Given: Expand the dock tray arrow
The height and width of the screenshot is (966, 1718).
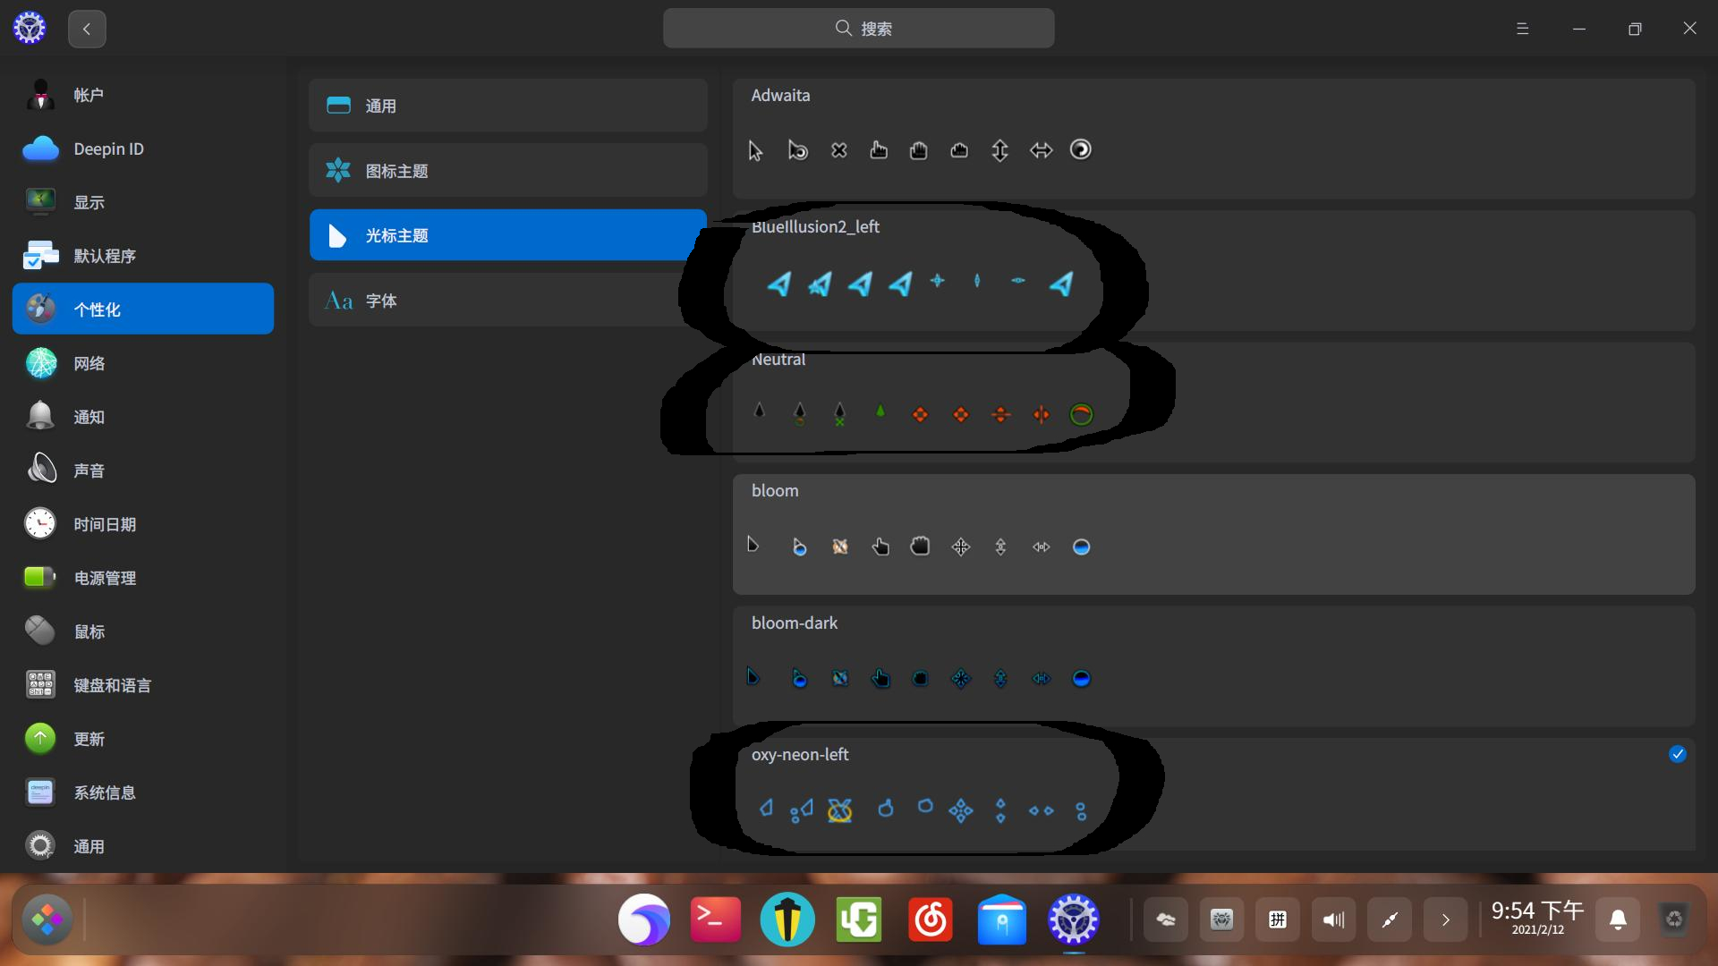Looking at the screenshot, I should coord(1445,919).
